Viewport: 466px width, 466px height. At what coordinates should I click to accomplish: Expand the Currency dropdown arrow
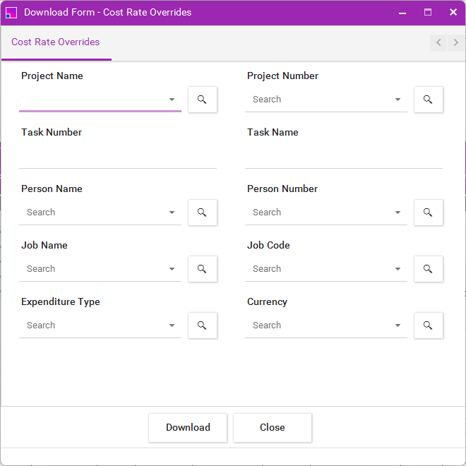click(x=398, y=325)
